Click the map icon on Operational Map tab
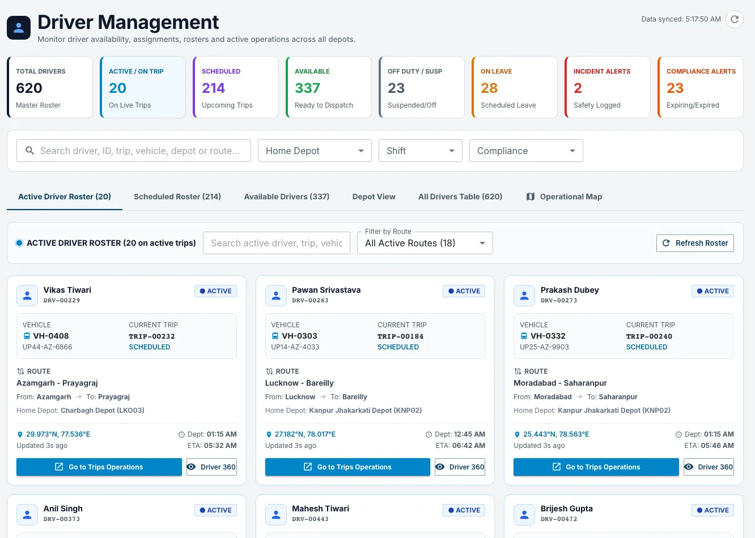This screenshot has height=538, width=755. 531,197
